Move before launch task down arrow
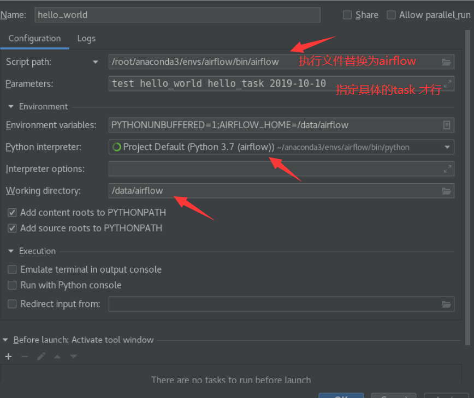This screenshot has width=474, height=398. 74,357
